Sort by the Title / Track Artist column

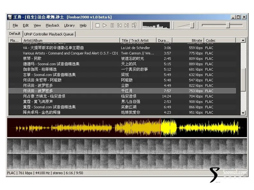[138, 41]
